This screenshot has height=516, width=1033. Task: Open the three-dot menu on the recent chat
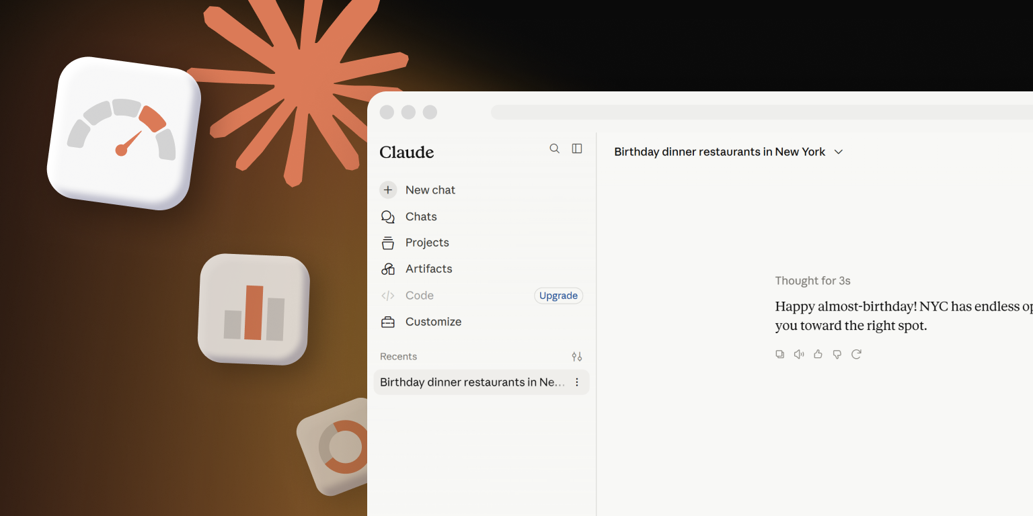pyautogui.click(x=576, y=382)
